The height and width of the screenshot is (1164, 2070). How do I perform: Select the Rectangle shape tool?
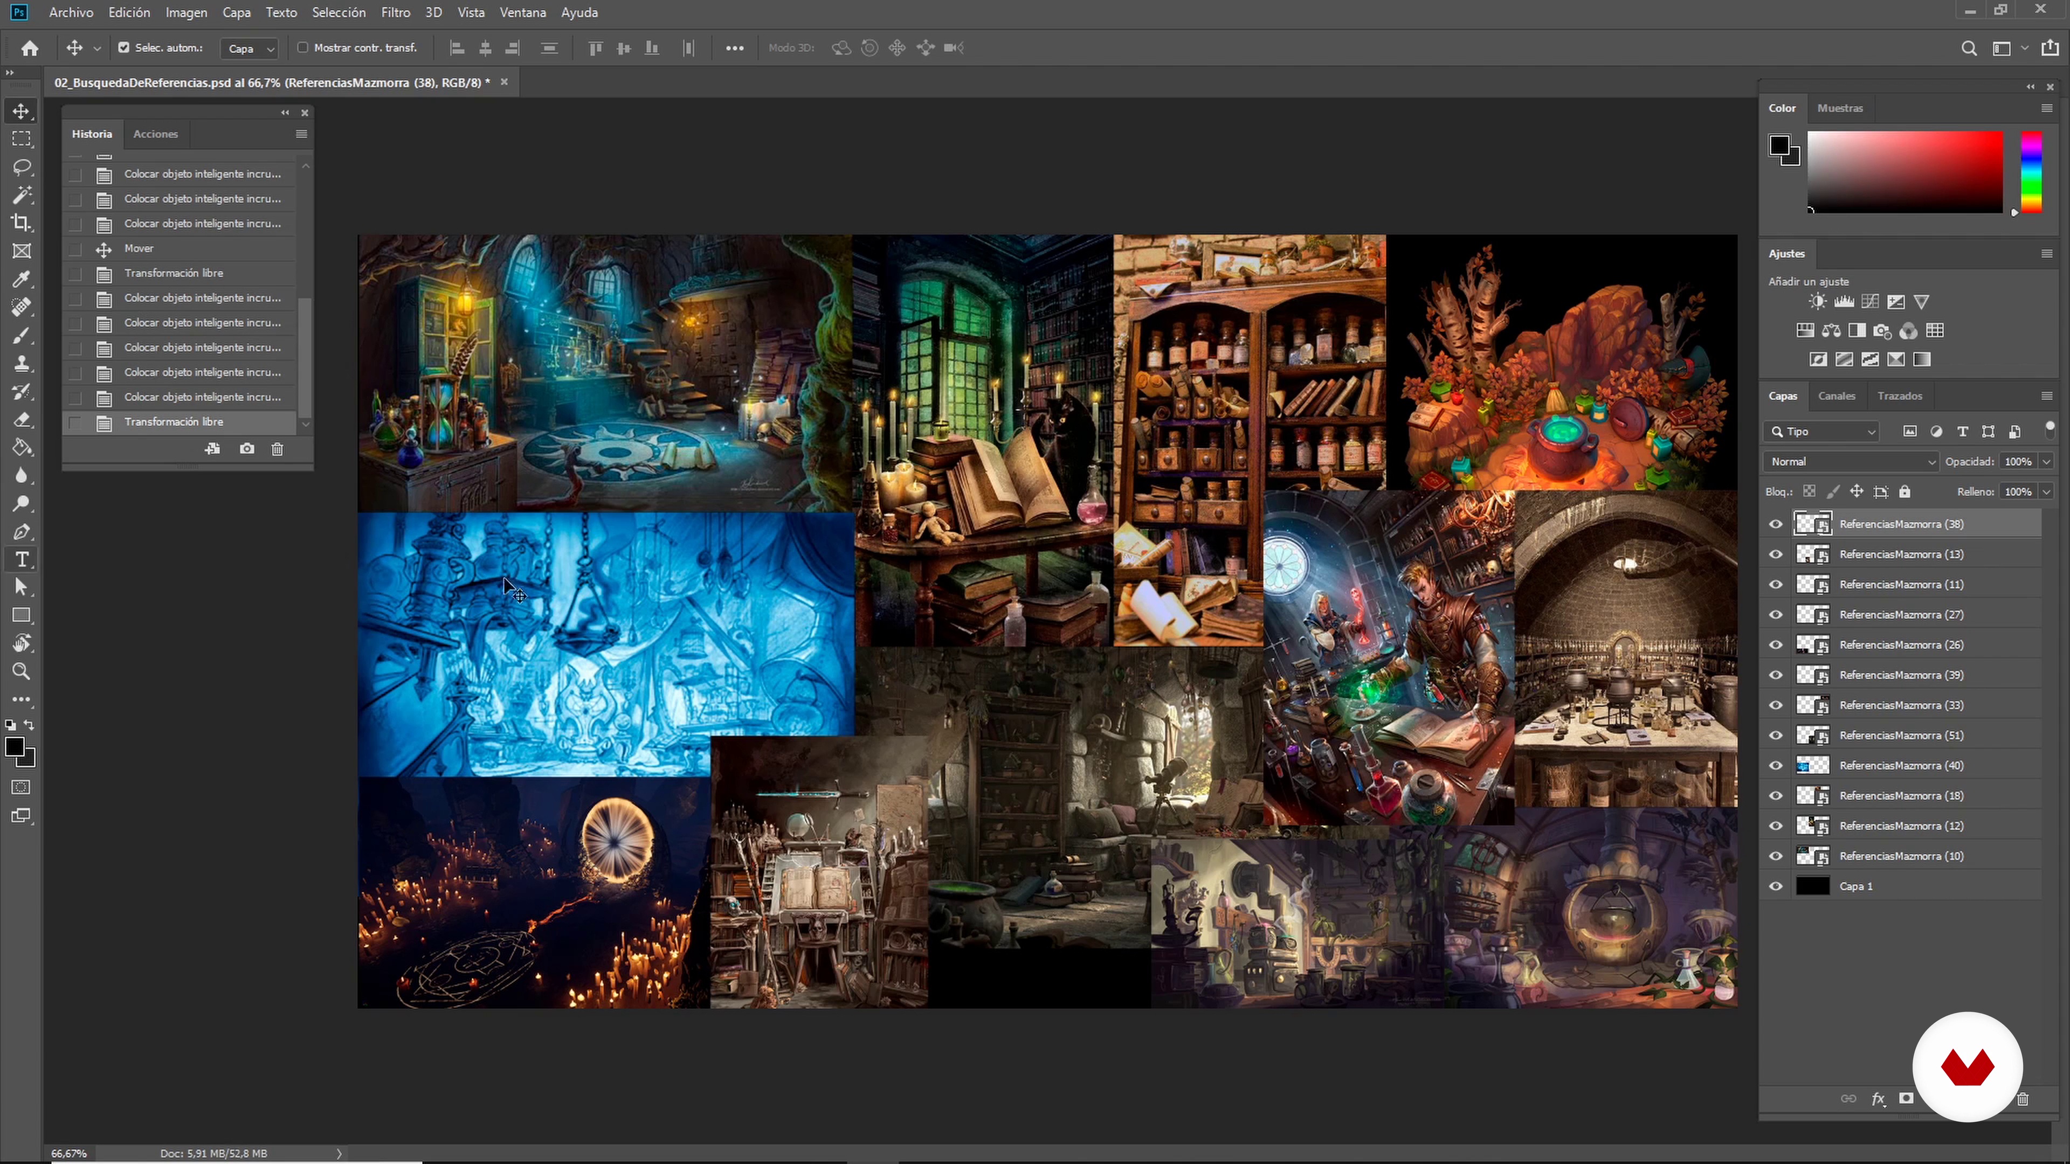click(22, 615)
